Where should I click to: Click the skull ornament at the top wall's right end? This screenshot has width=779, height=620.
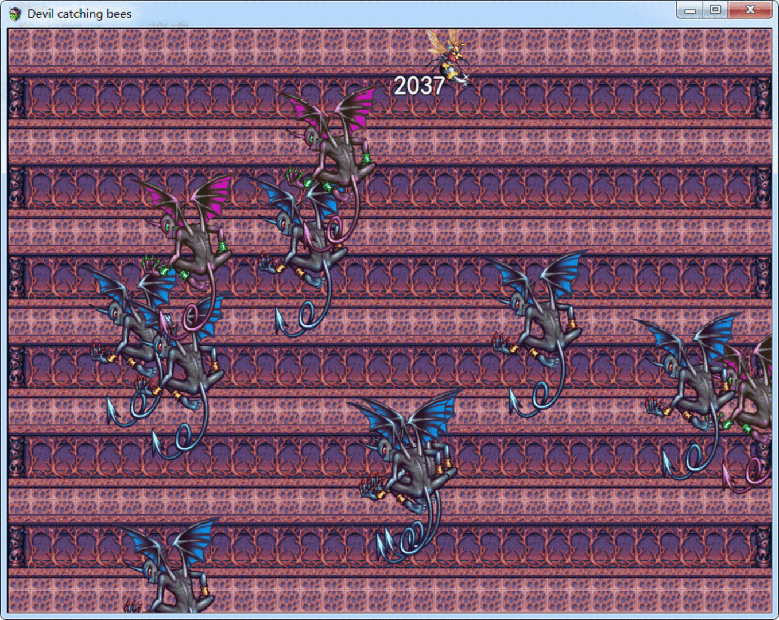tap(763, 98)
